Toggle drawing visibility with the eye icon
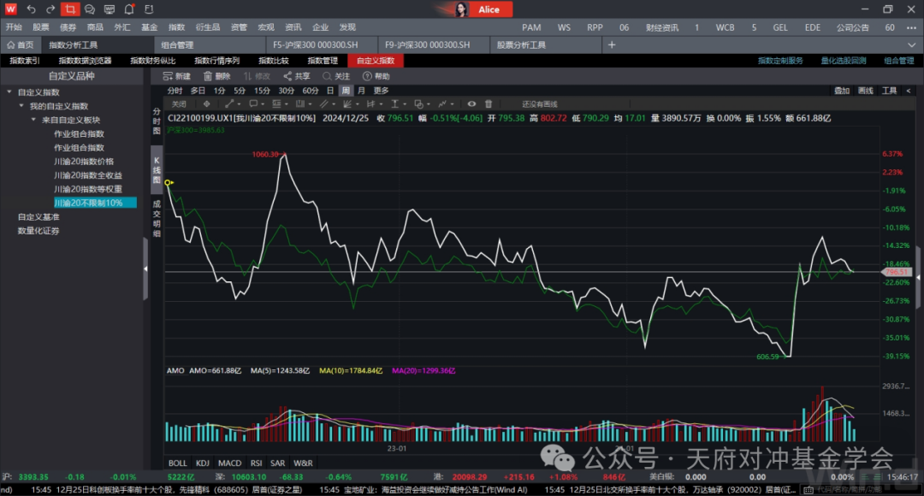Viewport: 924px width, 496px height. pos(471,103)
